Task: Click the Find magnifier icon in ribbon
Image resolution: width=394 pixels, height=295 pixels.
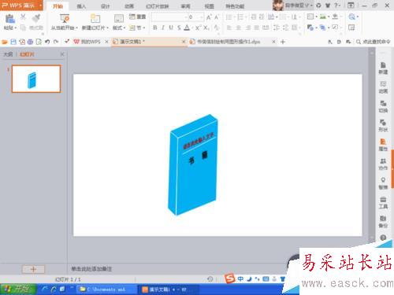Action: click(x=351, y=17)
